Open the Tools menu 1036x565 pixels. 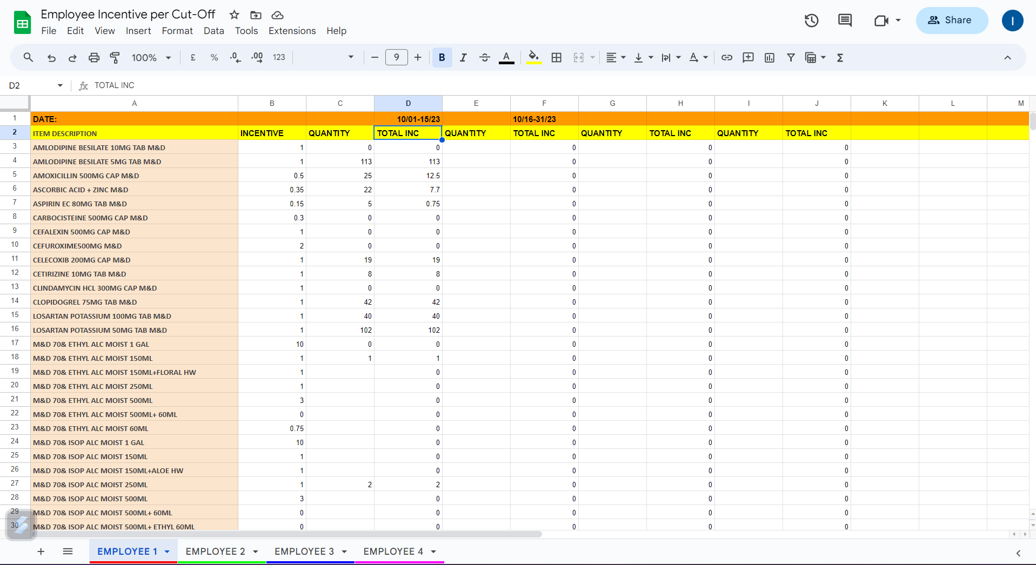coord(246,31)
